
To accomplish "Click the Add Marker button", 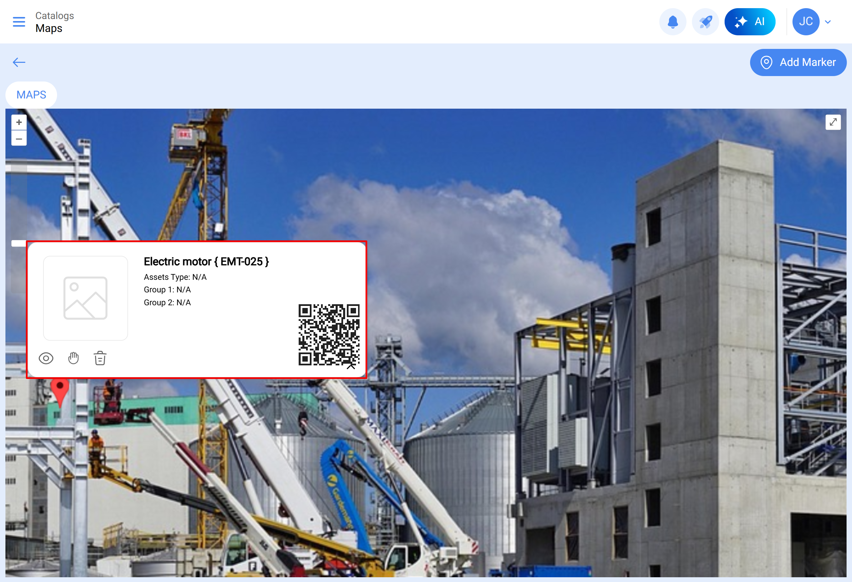I will pos(798,62).
